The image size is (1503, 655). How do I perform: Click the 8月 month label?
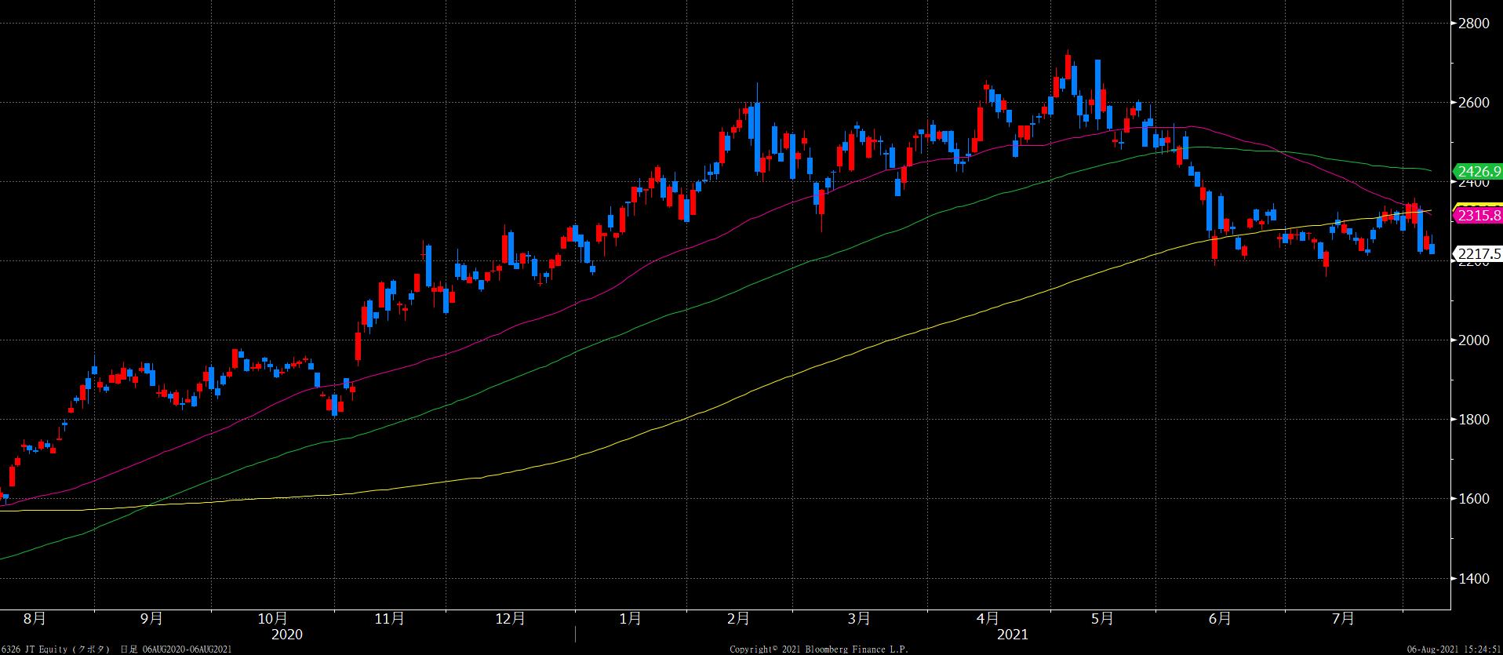(x=35, y=619)
